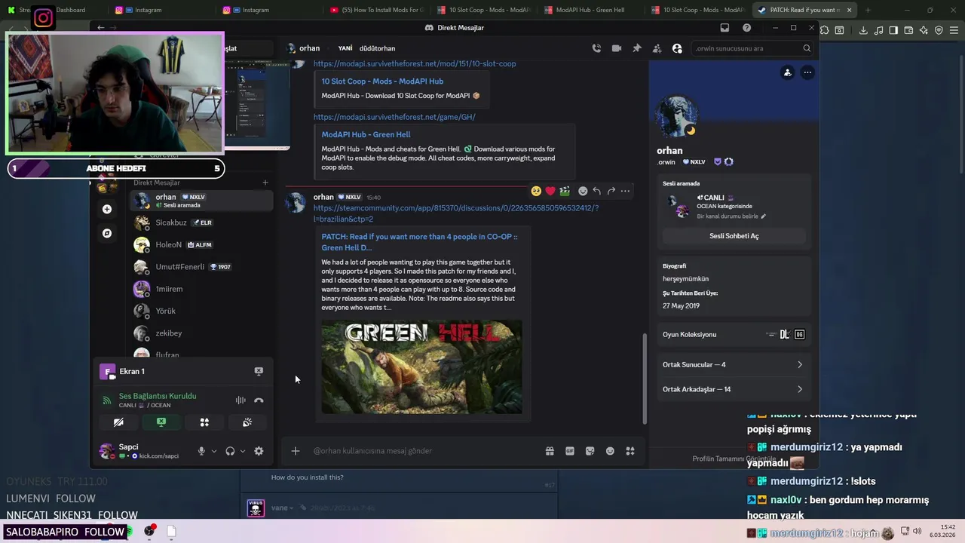Viewport: 965px width, 543px height.
Task: Deafen the headphones
Action: 230,451
